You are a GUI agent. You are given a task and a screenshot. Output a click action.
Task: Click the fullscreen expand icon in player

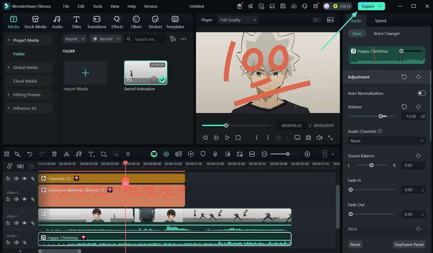[330, 138]
